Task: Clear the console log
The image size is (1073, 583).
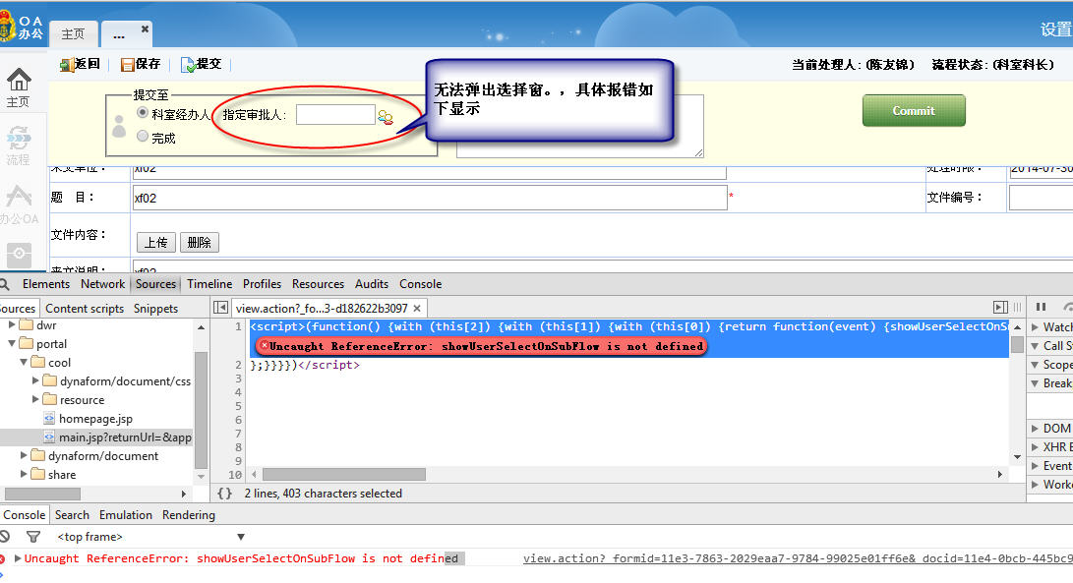Action: (x=5, y=537)
